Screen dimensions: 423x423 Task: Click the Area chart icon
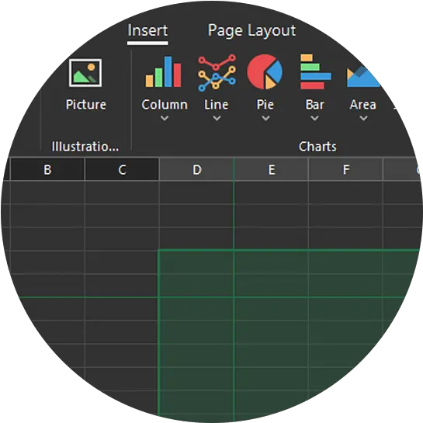[363, 76]
